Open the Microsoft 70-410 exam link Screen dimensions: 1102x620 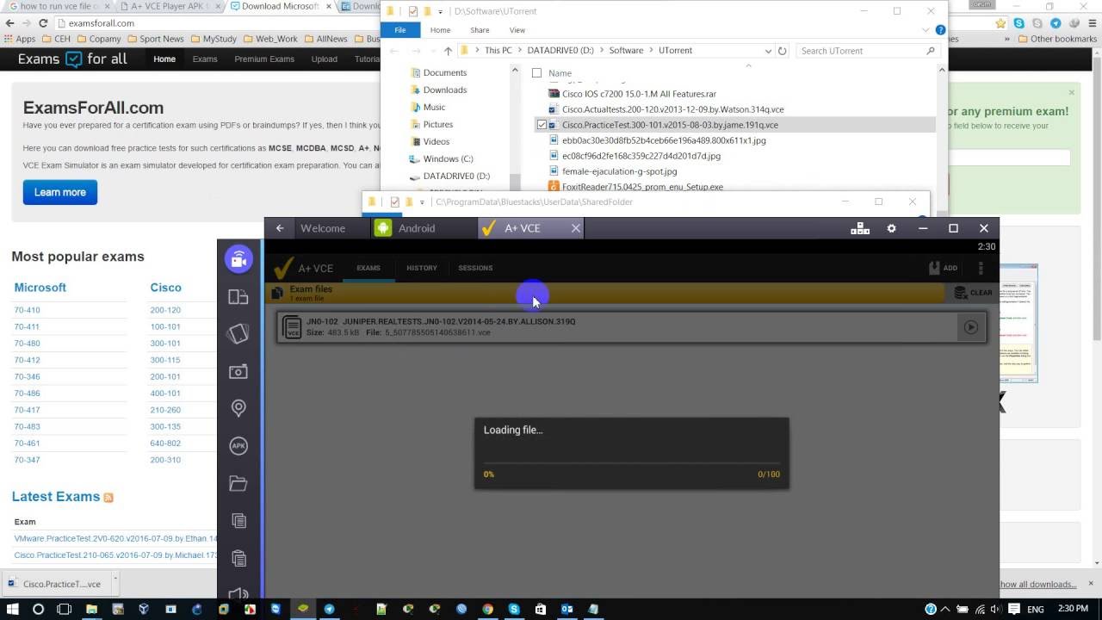[x=27, y=310]
